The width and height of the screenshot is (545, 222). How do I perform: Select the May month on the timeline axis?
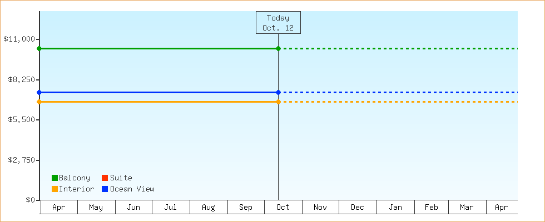[96, 208]
